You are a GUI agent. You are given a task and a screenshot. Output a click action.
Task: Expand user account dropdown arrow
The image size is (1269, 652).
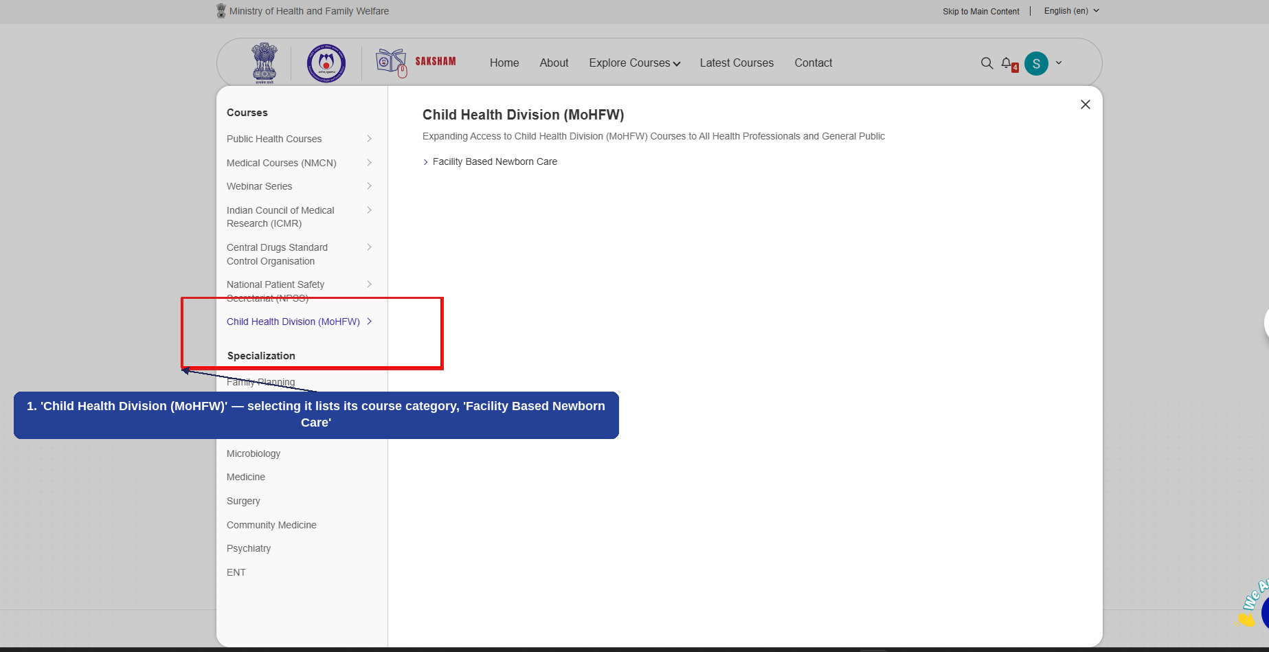point(1059,63)
